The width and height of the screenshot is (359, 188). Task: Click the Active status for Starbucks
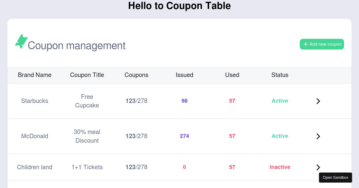tap(280, 101)
